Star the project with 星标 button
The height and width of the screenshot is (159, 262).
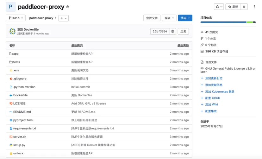(x=233, y=7)
